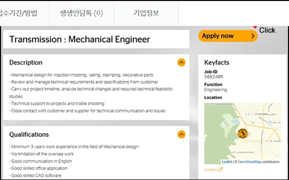Collapse the Description section chevron
This screenshot has width=289, height=180.
[181, 63]
